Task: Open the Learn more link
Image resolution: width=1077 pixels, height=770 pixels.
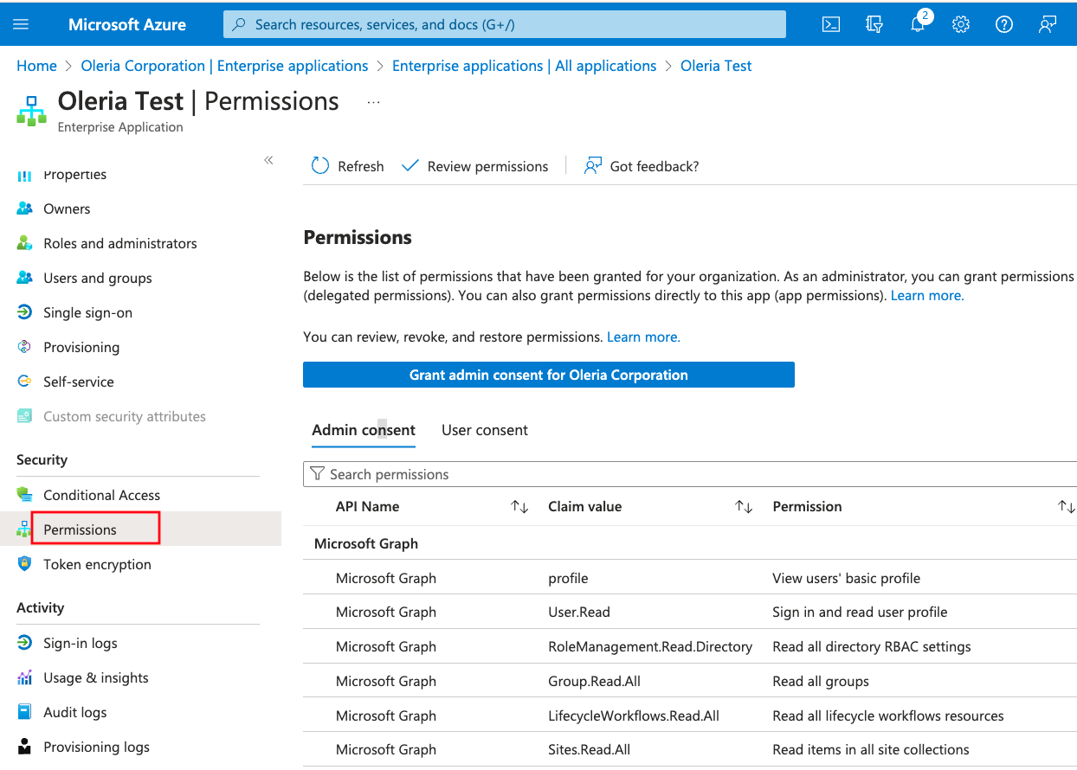Action: 926,295
